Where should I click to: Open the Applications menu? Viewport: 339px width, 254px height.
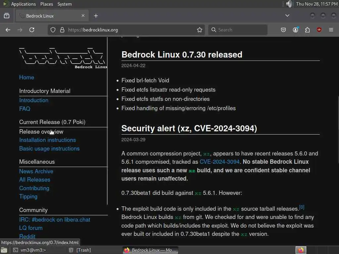pos(24,4)
